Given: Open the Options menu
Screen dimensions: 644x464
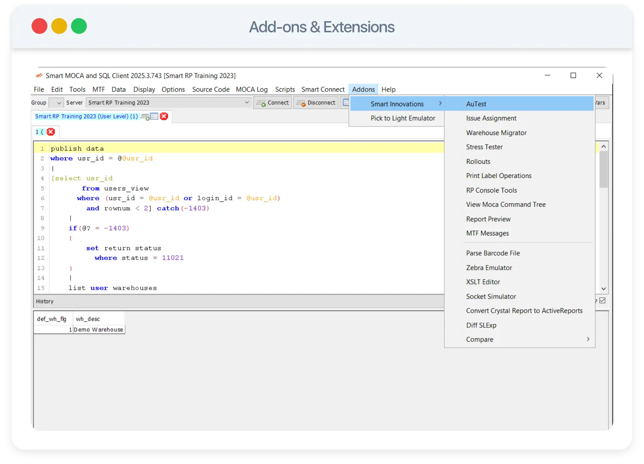Looking at the screenshot, I should (173, 89).
